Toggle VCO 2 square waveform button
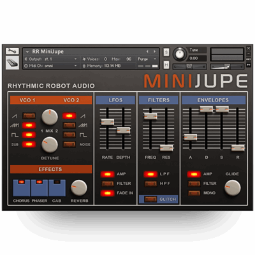255x255 pixels. 69,135
